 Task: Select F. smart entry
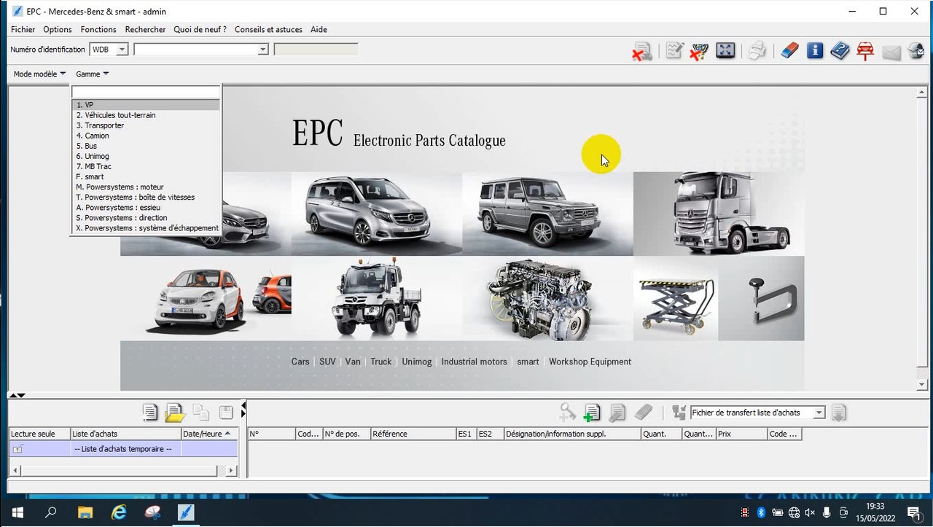pos(146,176)
